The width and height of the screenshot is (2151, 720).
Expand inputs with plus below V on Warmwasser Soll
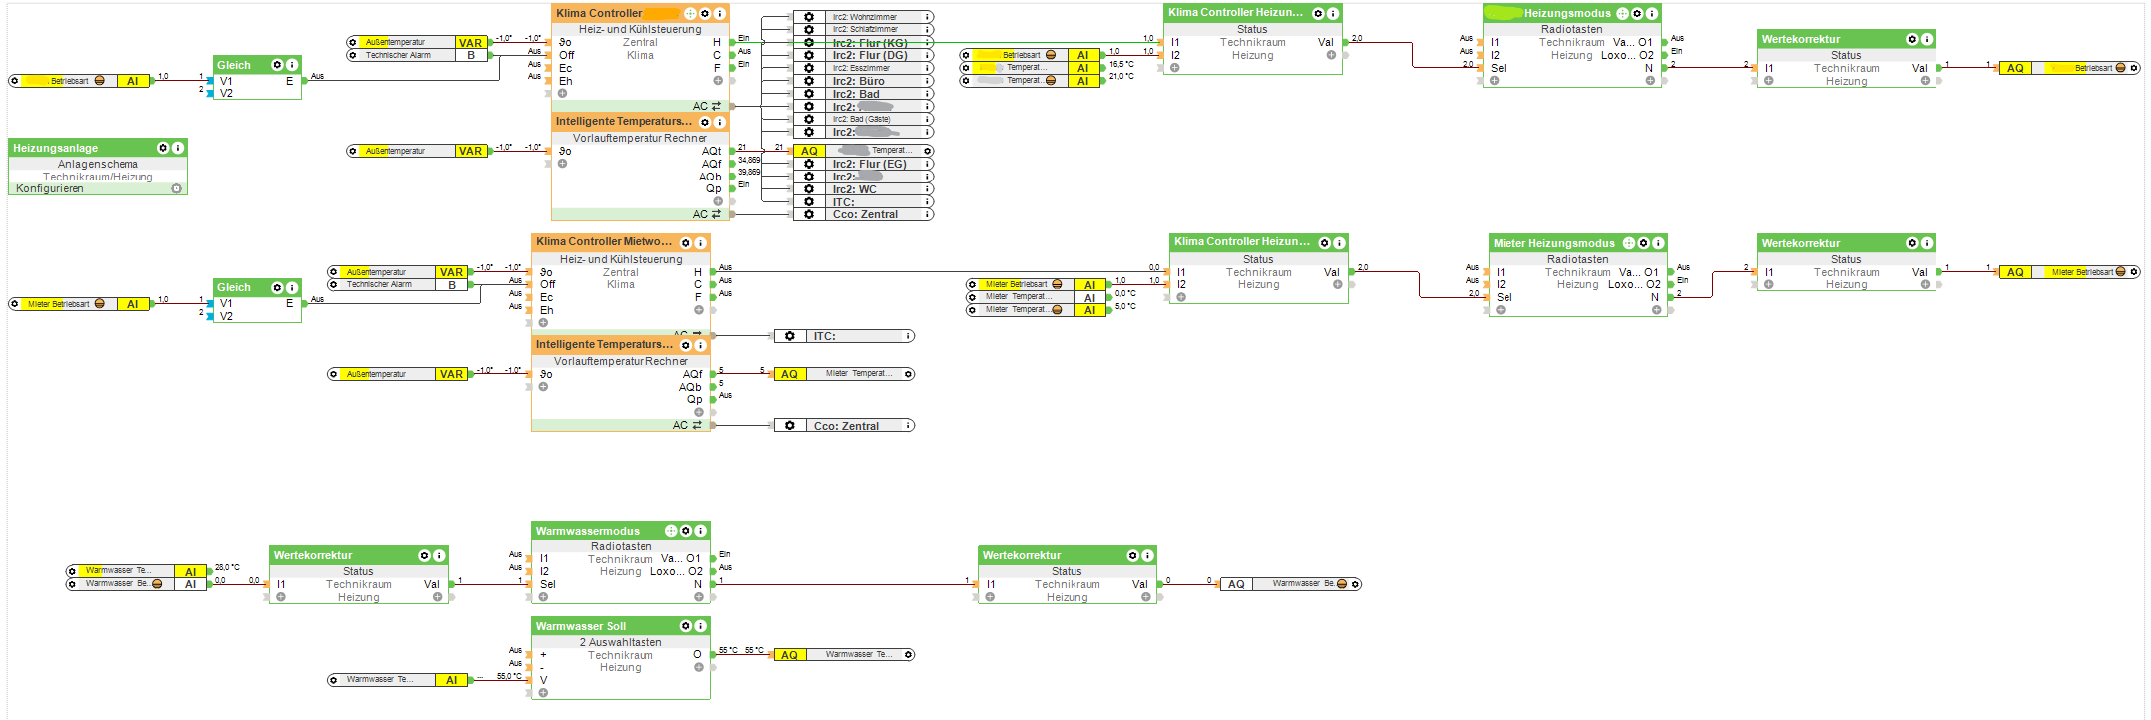[x=543, y=692]
